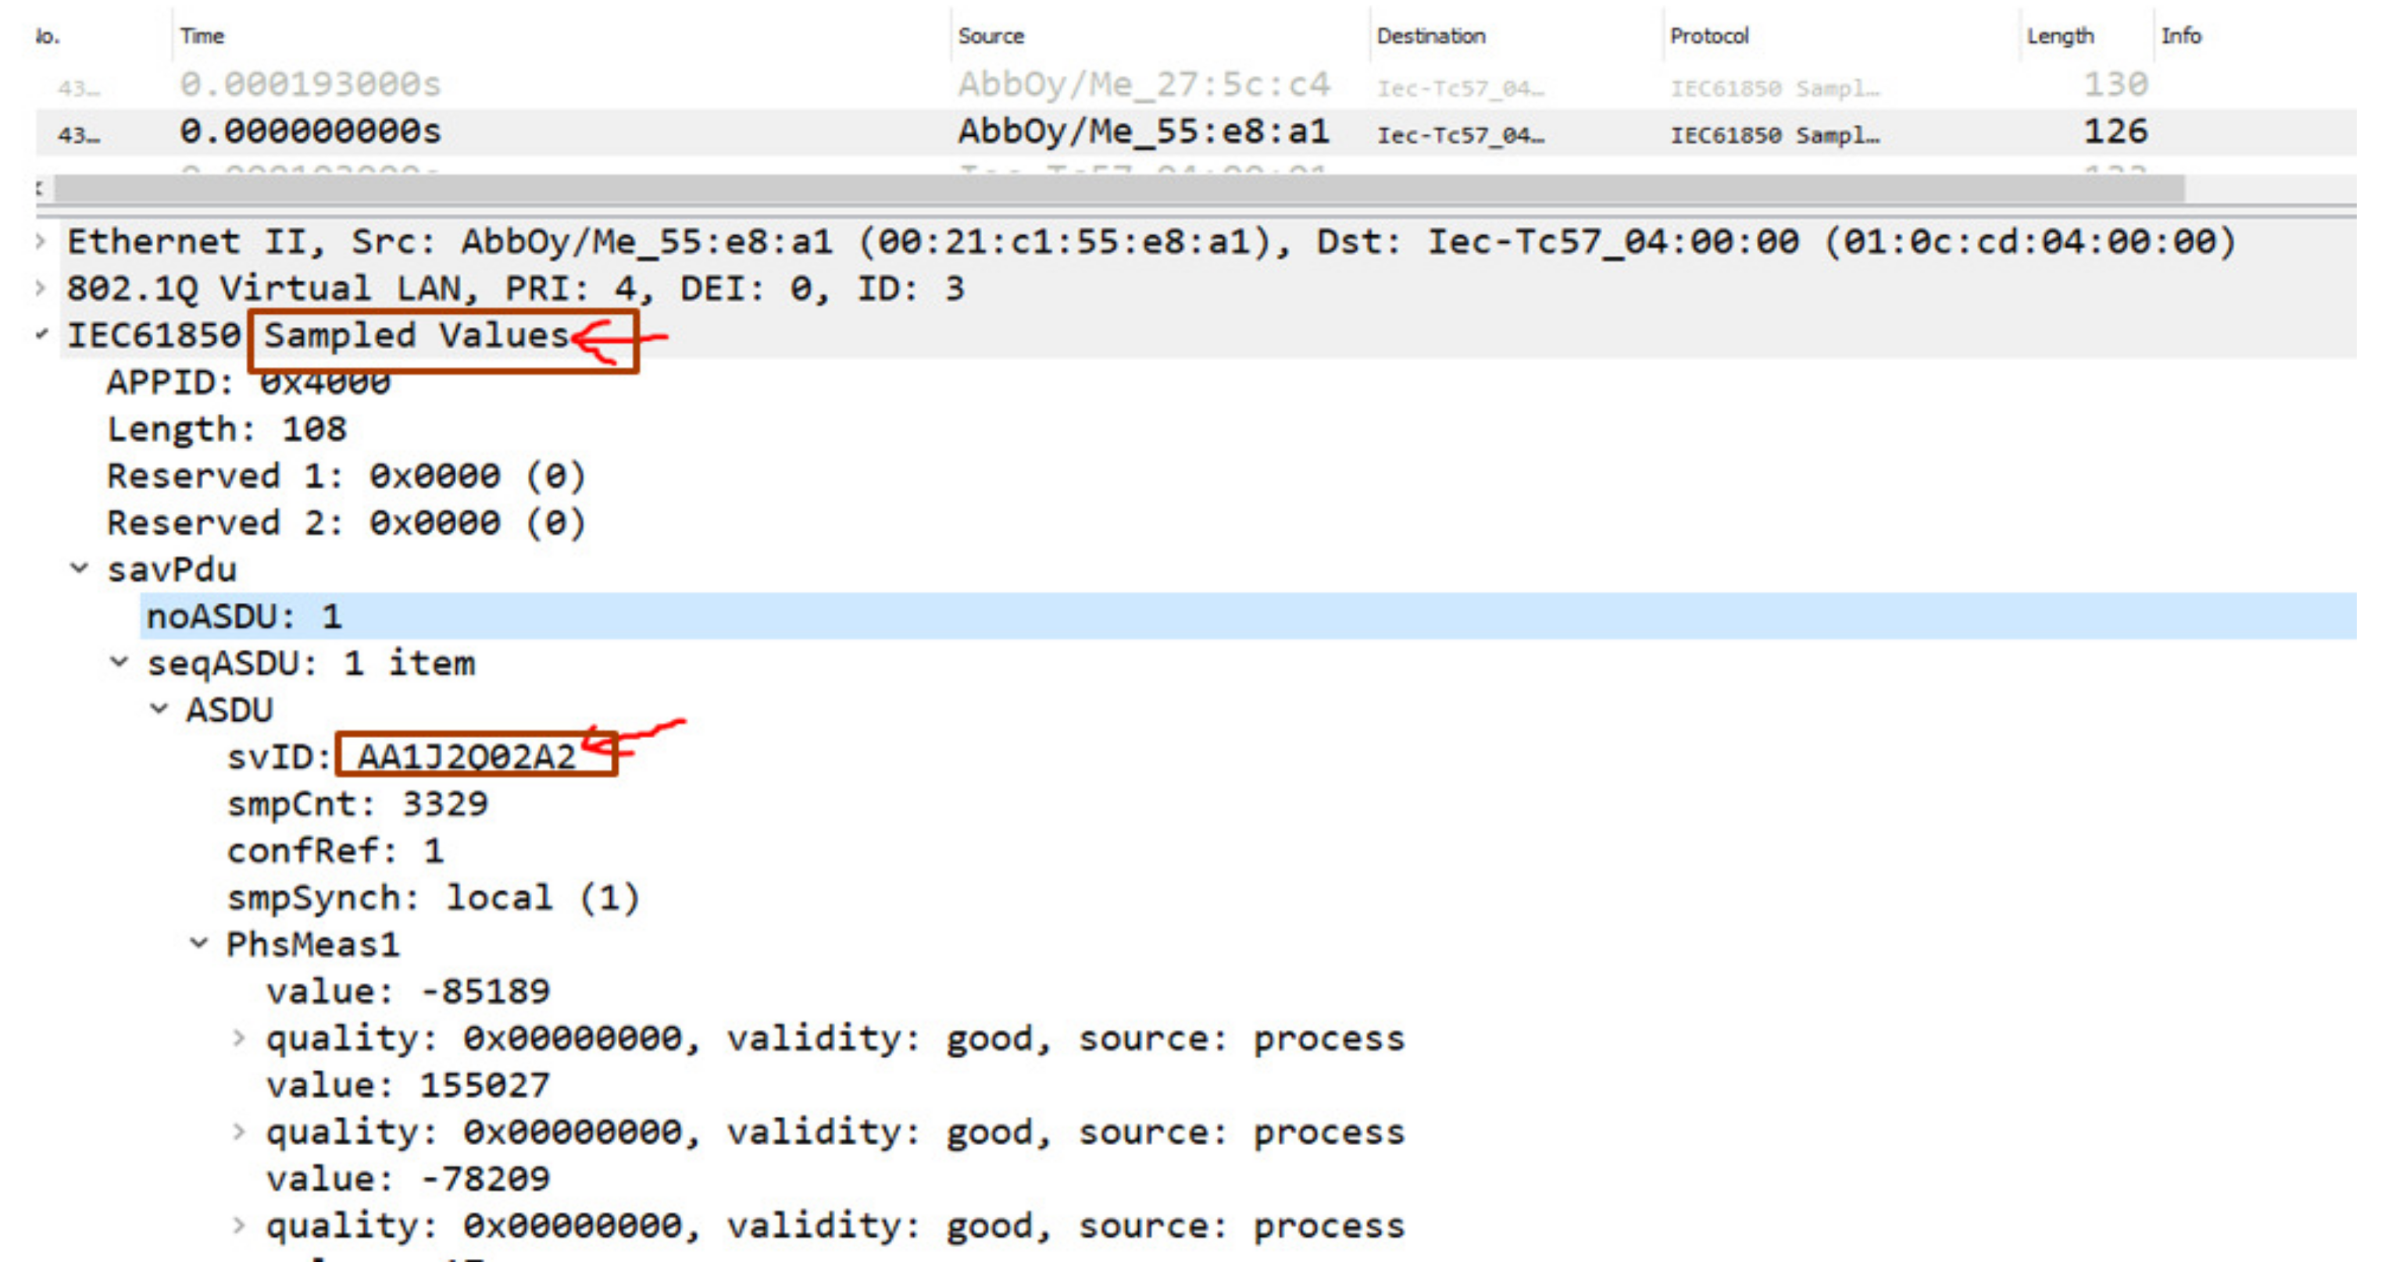
Task: Expand quality row below value -85189
Action: tap(238, 1039)
